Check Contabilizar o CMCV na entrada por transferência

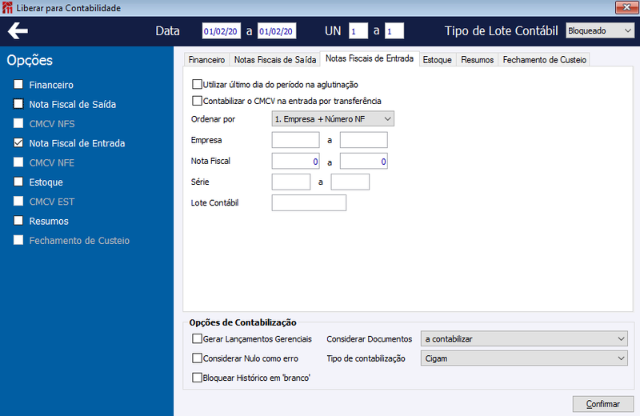[x=197, y=101]
